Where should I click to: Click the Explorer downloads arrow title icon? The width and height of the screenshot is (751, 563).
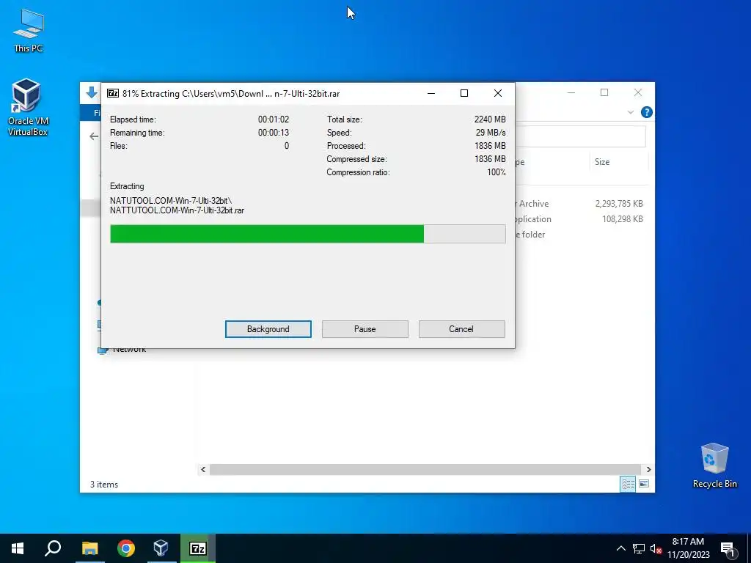(92, 92)
